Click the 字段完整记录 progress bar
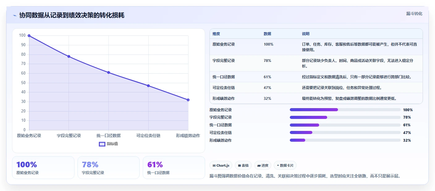 (345, 117)
